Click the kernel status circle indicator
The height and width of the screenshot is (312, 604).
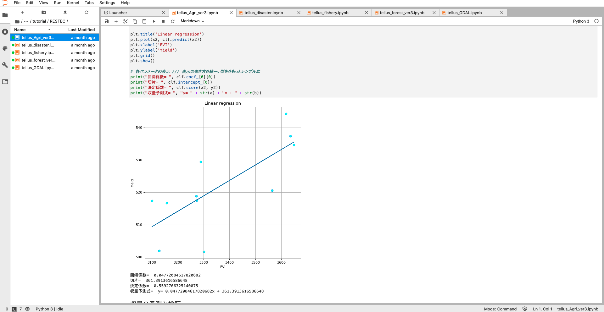pyautogui.click(x=596, y=21)
